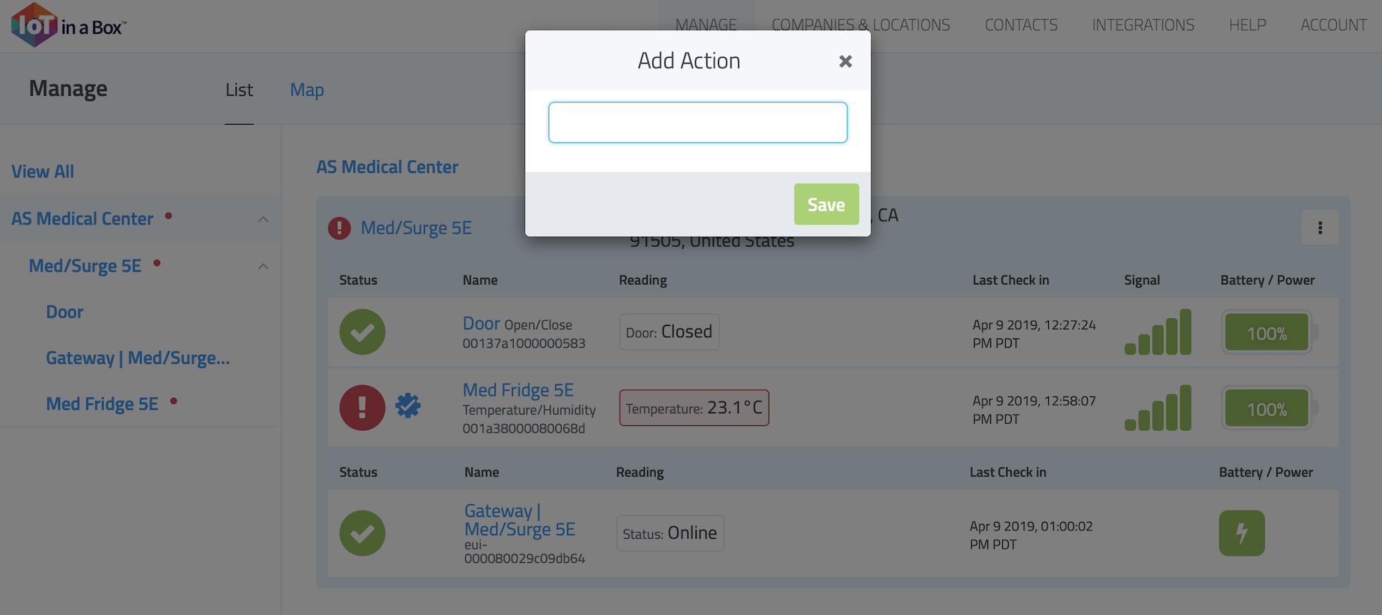Click the red alert icon beside Med/Surge 5E heading
The height and width of the screenshot is (615, 1382).
coord(340,229)
